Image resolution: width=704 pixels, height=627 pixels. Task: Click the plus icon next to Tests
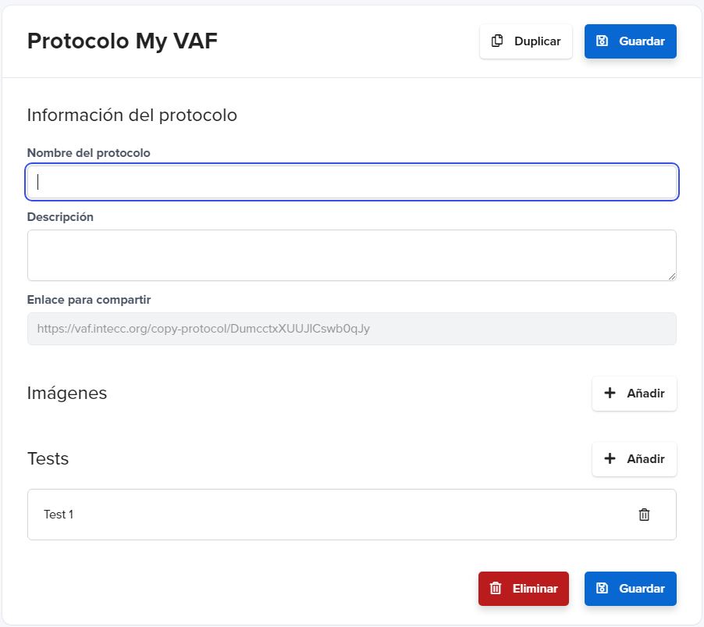click(x=610, y=458)
